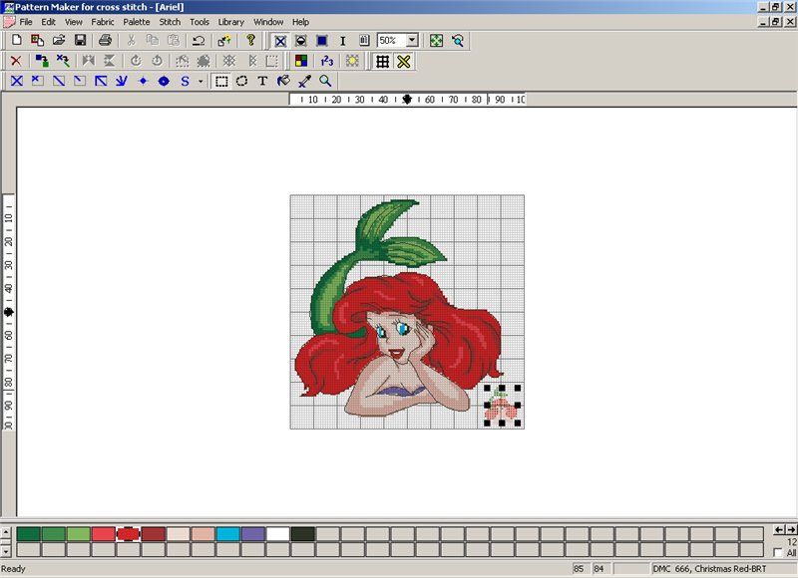Click the replace color icon
The width and height of the screenshot is (798, 578).
coord(42,61)
